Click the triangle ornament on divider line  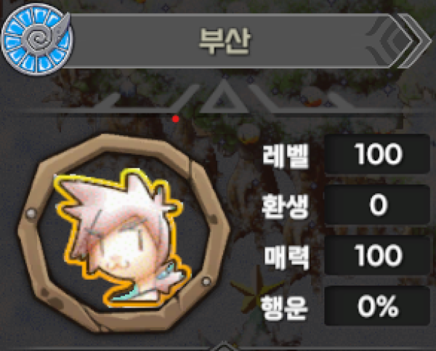pyautogui.click(x=224, y=97)
